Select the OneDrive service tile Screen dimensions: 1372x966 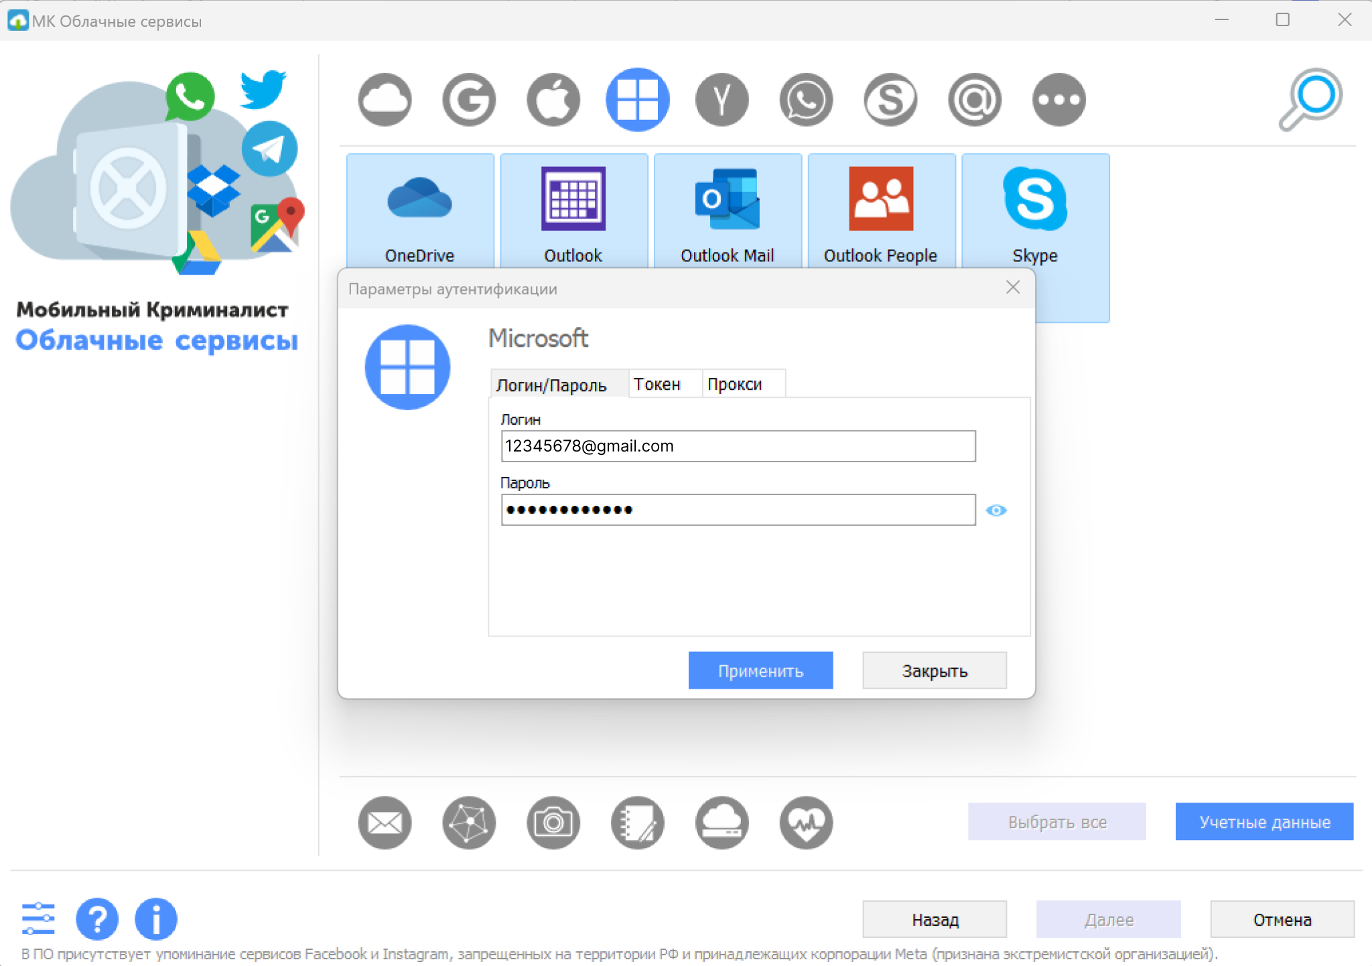click(420, 211)
